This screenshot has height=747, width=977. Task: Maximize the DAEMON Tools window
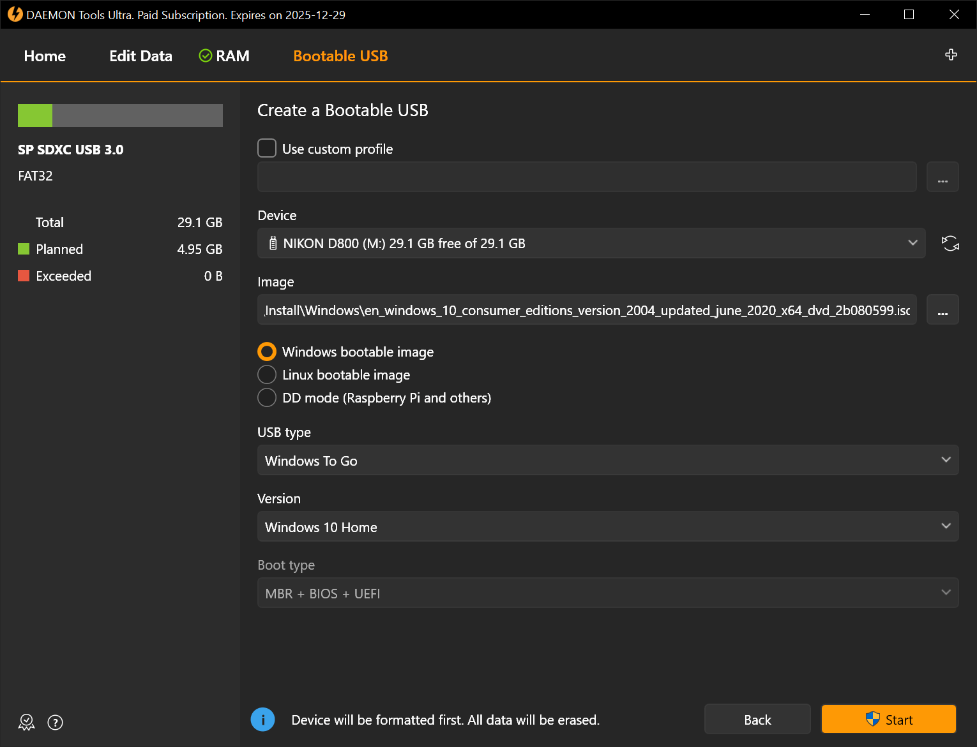click(909, 14)
